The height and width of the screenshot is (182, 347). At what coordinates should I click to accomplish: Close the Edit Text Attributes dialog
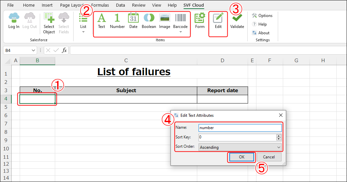click(281, 115)
